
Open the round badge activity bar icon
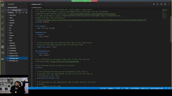(2, 47)
